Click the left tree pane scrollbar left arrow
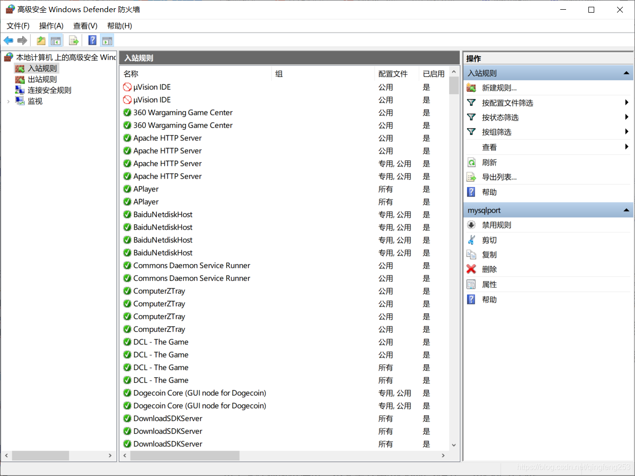This screenshot has height=476, width=635. (x=6, y=456)
